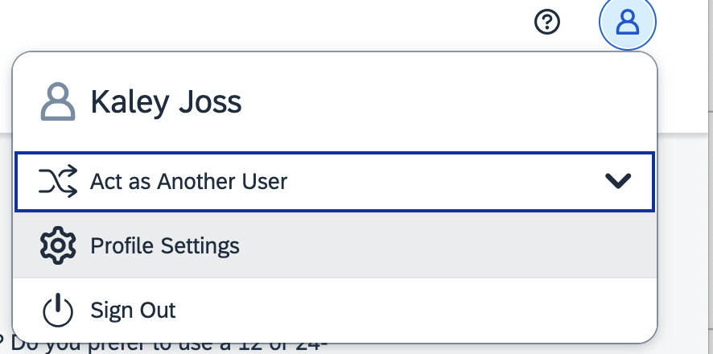The height and width of the screenshot is (354, 713).
Task: Click the blue user avatar button
Action: click(628, 22)
